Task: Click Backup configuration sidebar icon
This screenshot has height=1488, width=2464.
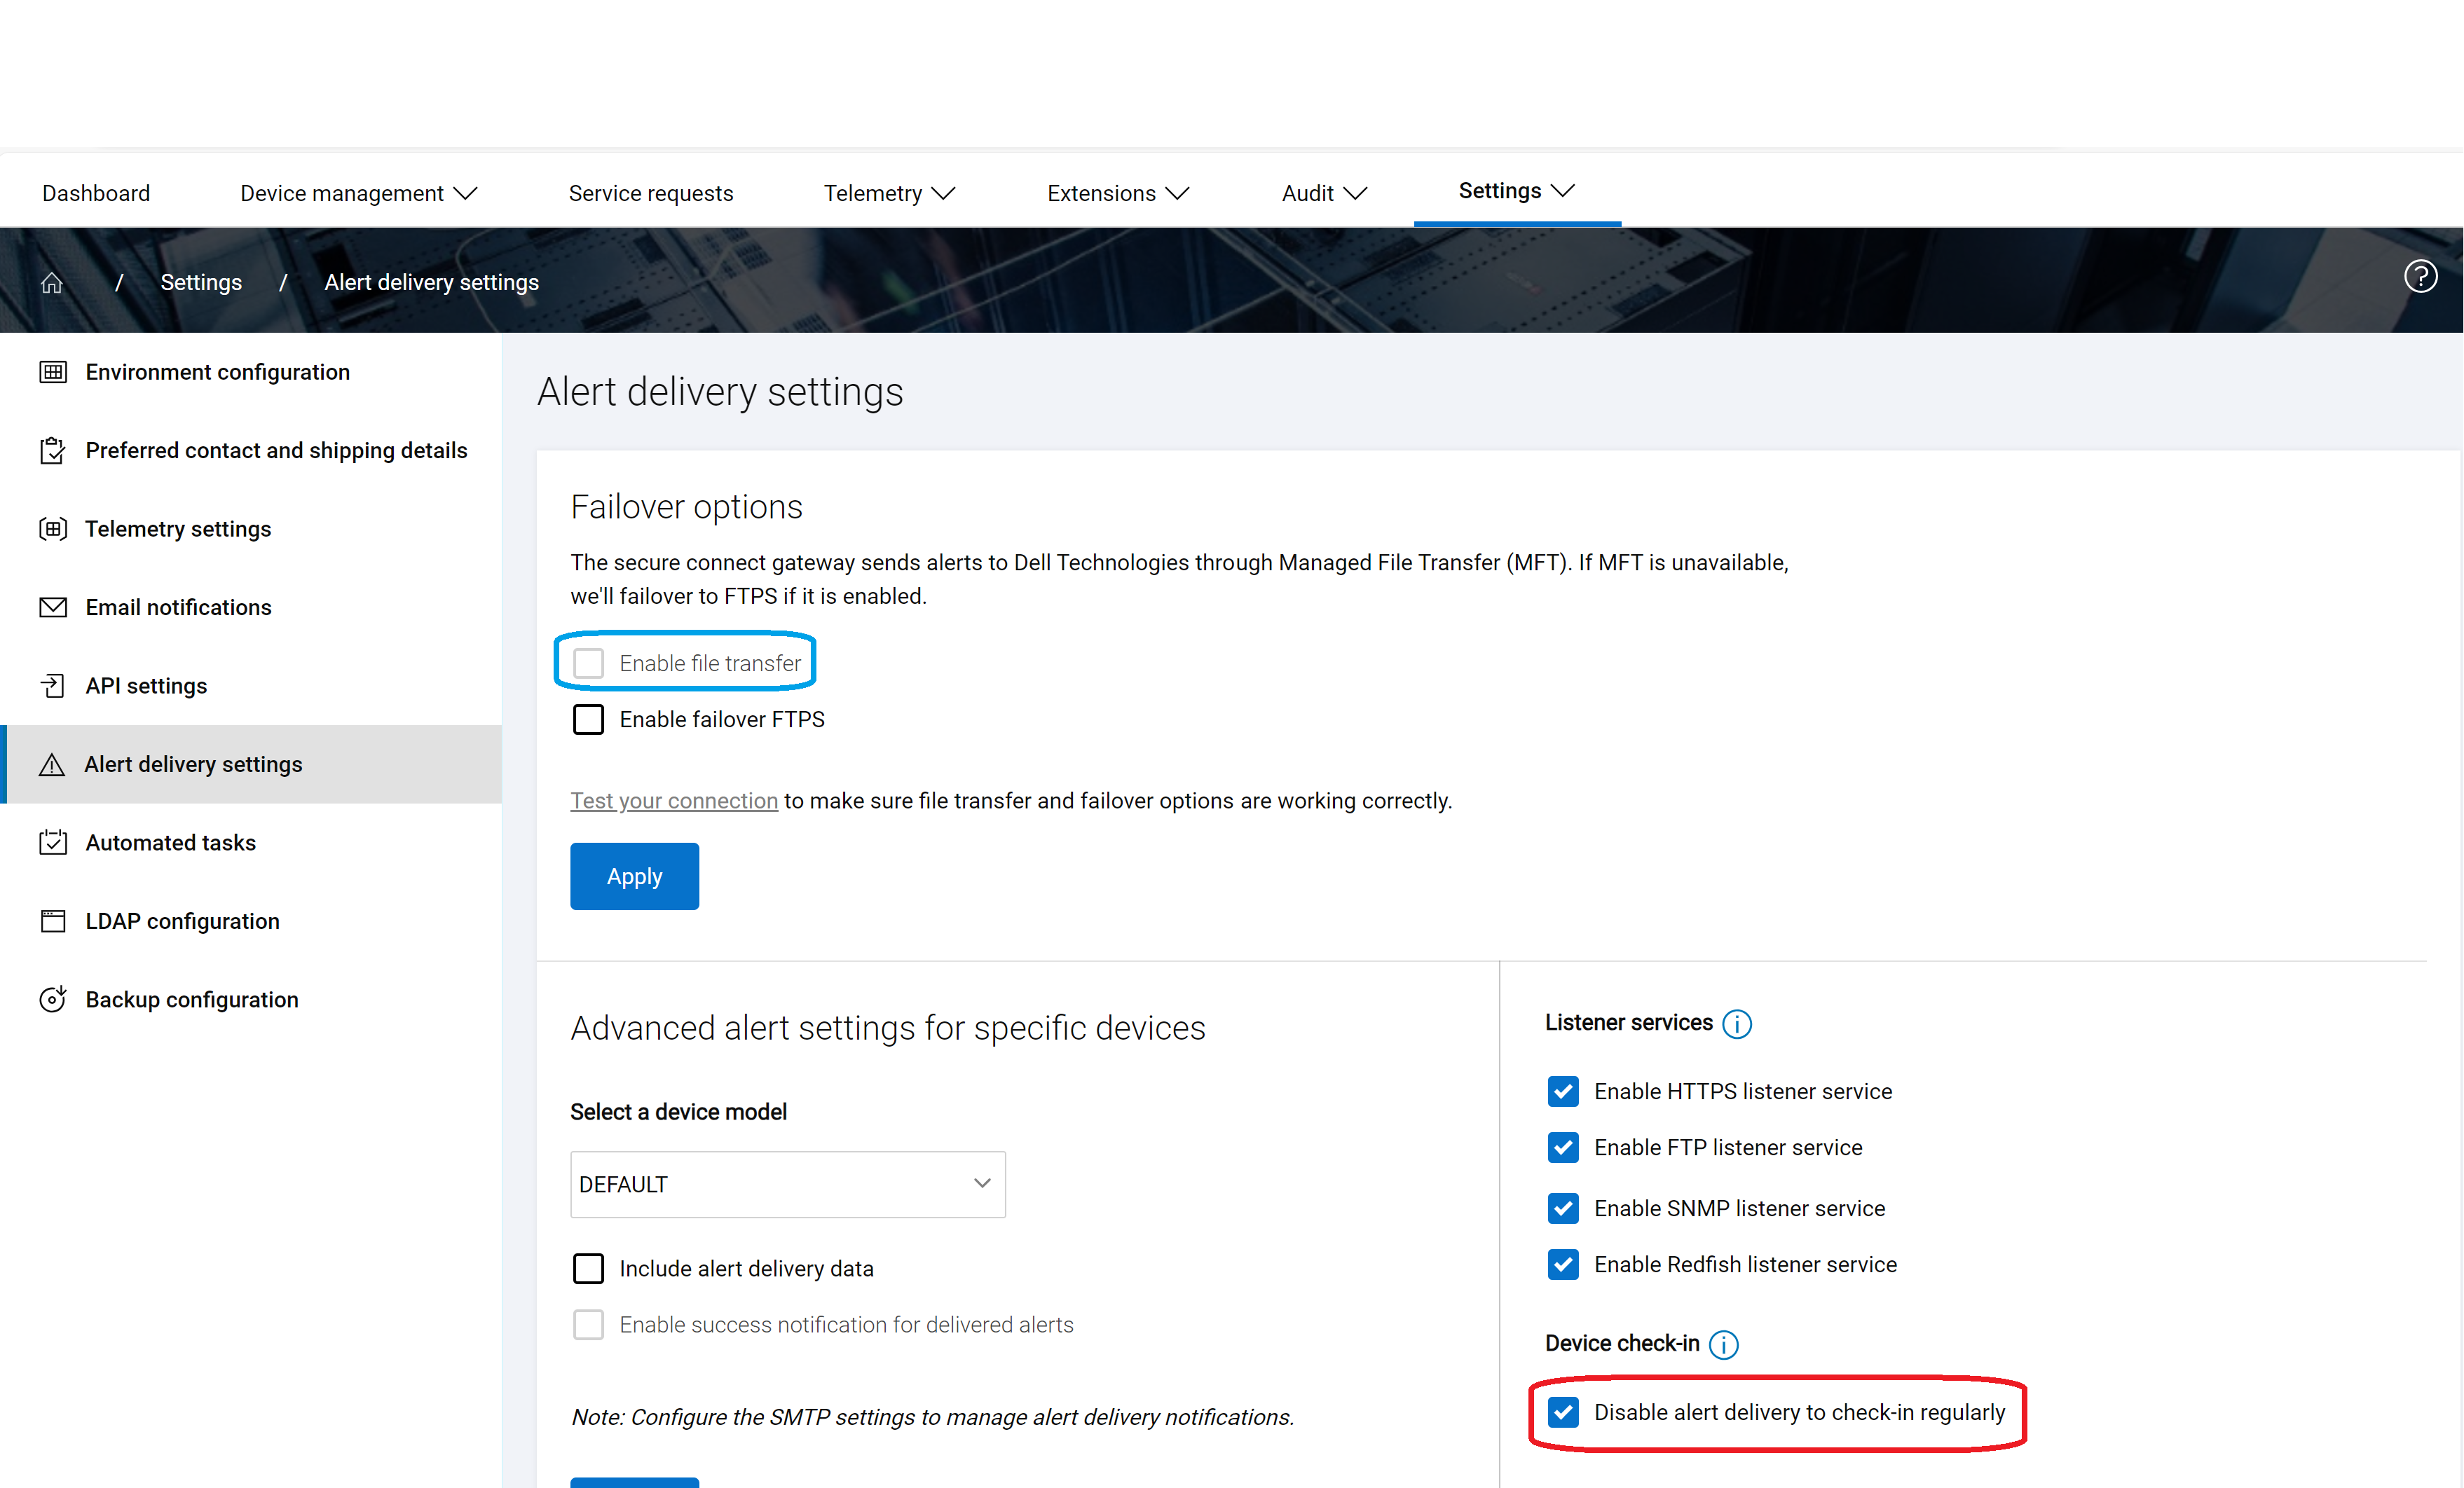Action: 53,1000
